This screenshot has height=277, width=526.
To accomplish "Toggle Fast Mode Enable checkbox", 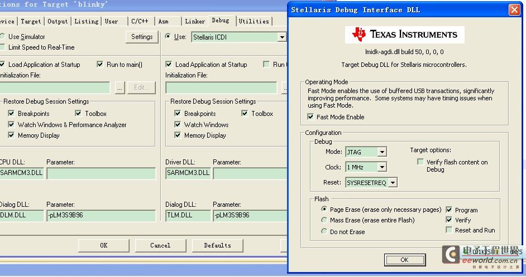I will click(310, 116).
